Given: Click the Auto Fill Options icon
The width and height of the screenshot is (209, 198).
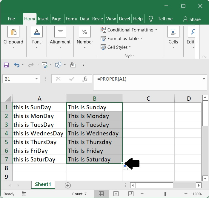Looking at the screenshot, I should [x=126, y=168].
